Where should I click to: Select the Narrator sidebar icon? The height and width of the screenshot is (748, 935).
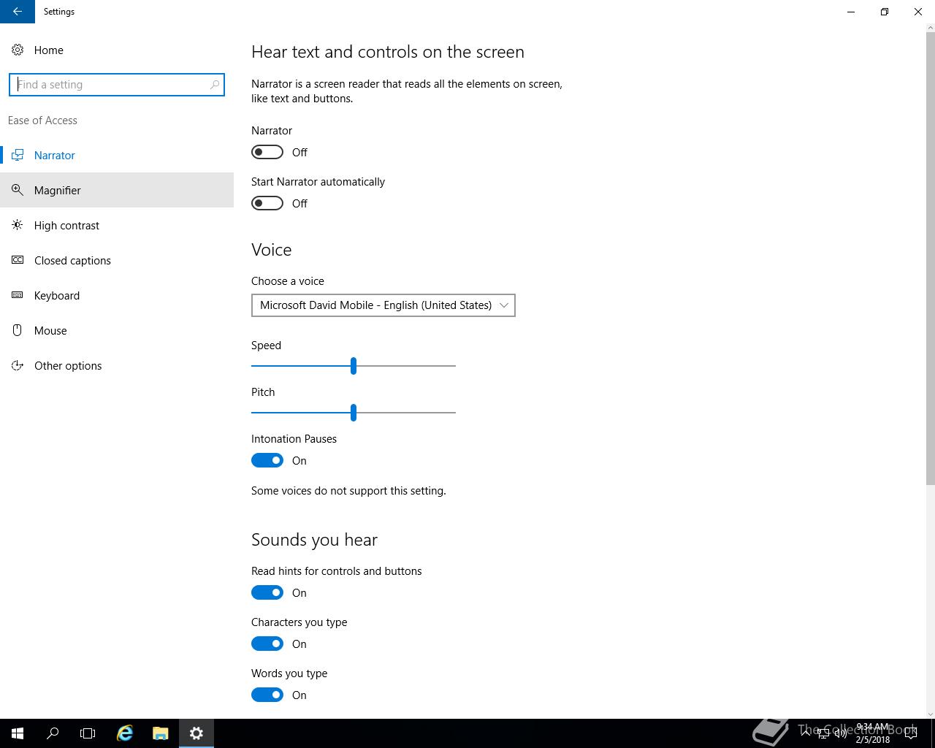pos(18,155)
